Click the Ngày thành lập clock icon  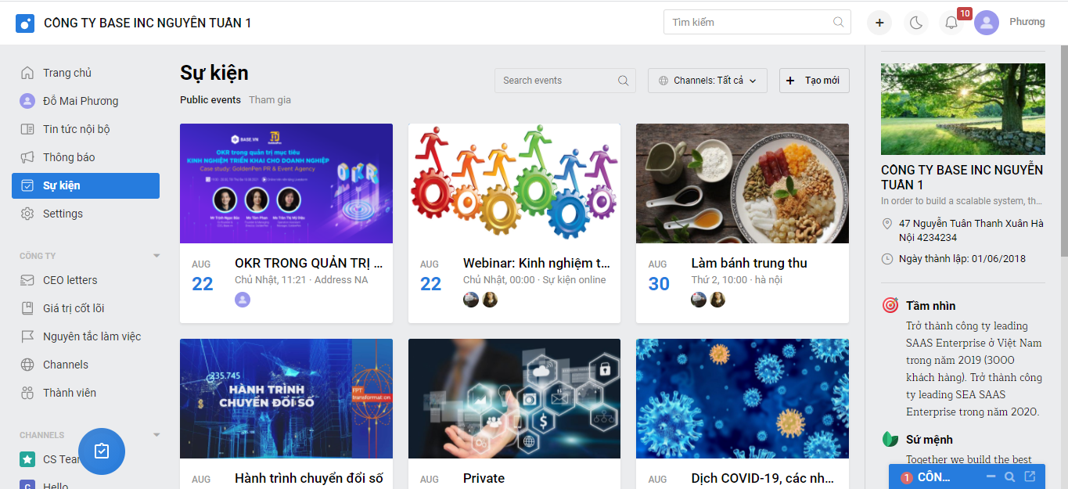(x=887, y=259)
